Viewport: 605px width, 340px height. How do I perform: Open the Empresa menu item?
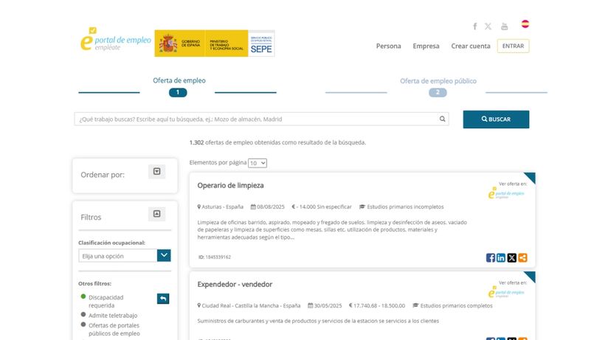pyautogui.click(x=426, y=46)
